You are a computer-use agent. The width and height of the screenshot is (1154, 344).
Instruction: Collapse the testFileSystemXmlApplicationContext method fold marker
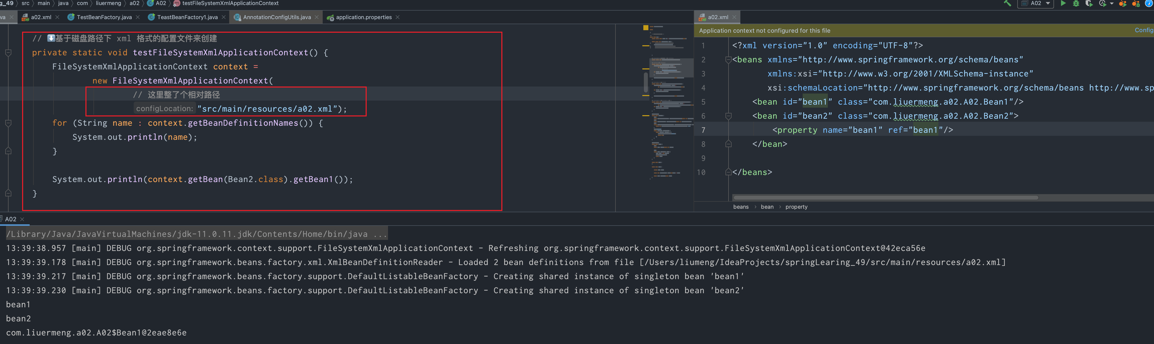8,53
